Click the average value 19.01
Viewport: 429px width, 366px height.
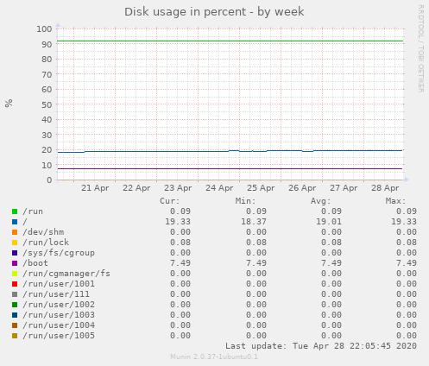coord(329,222)
